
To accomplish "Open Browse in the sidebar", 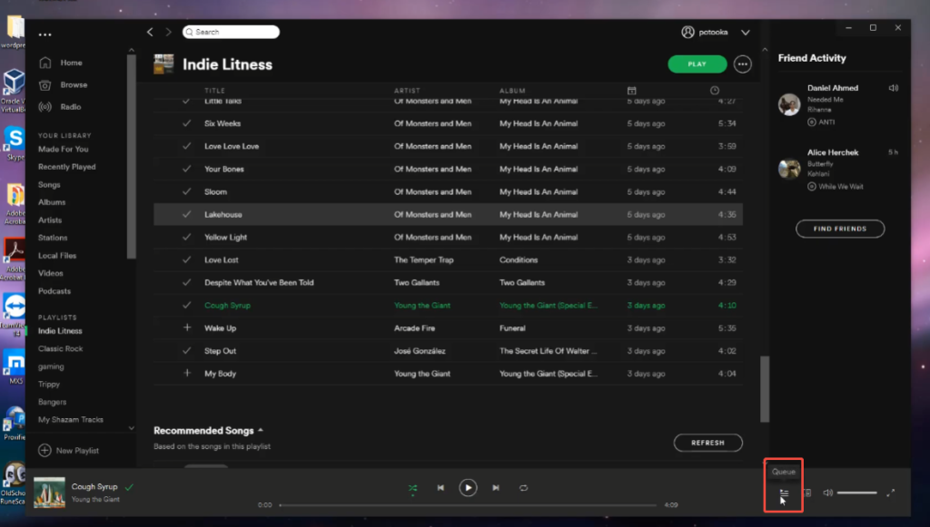I will 74,84.
